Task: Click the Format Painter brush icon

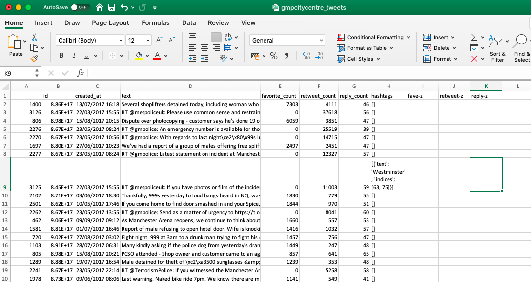Action: coord(34,58)
